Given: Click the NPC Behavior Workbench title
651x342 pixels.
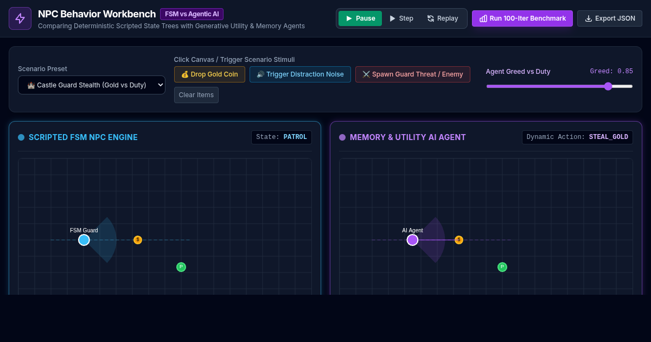Looking at the screenshot, I should pos(97,14).
